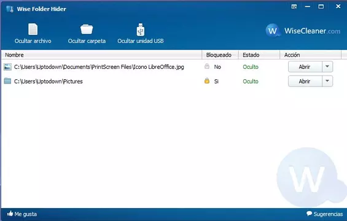Click the grey lock icon beside No
Image resolution: width=347 pixels, height=221 pixels.
coord(207,66)
